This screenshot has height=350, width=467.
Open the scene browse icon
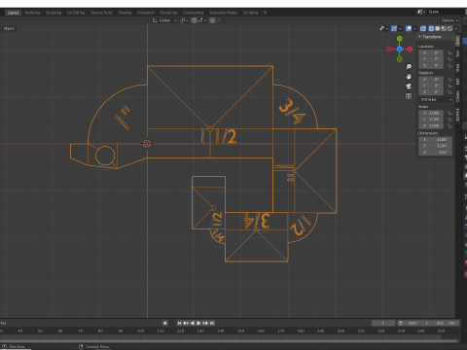click(421, 12)
